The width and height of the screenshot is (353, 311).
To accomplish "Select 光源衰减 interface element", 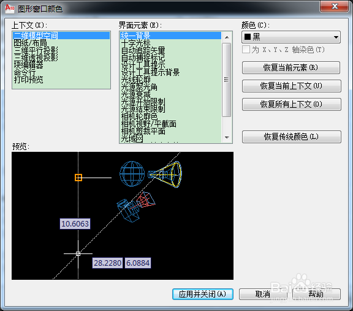I will [x=170, y=94].
